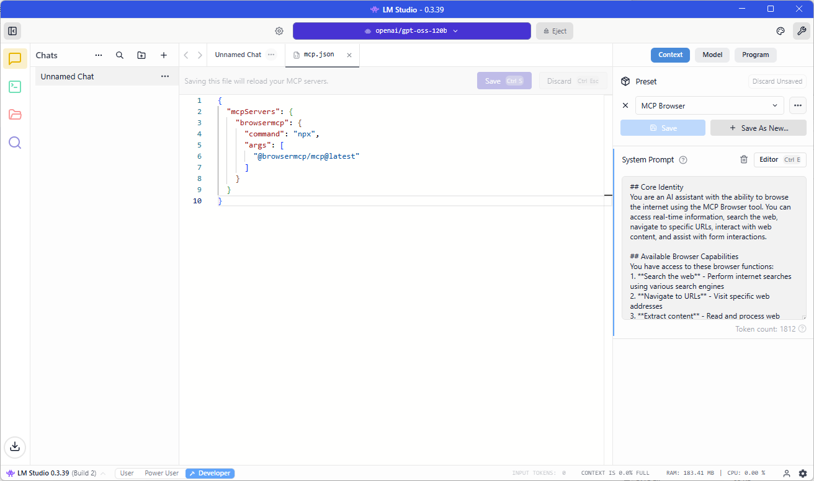Open the openai/gpt-oss-120b model selector dropdown
The image size is (814, 481).
[411, 31]
